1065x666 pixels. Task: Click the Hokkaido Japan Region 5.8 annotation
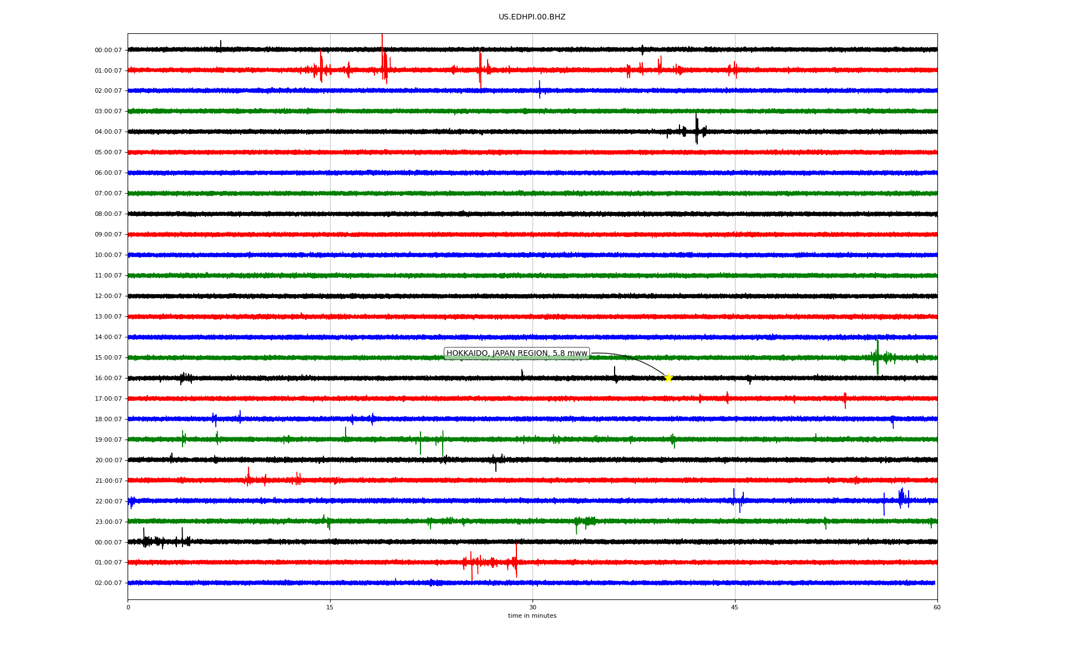click(516, 354)
